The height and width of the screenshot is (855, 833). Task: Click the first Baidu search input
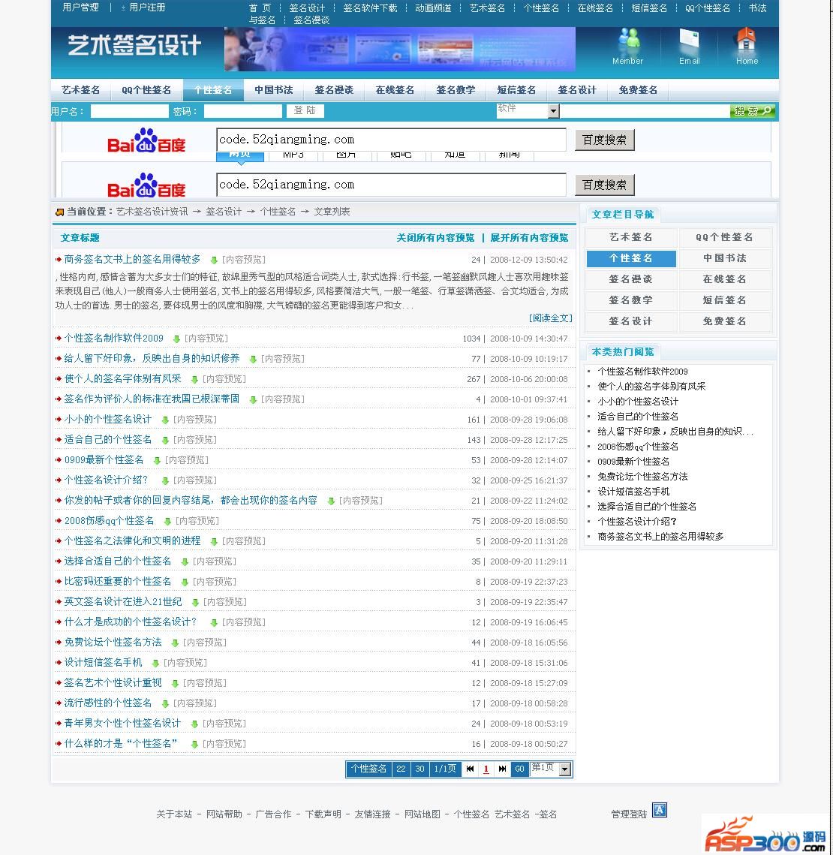(x=391, y=140)
